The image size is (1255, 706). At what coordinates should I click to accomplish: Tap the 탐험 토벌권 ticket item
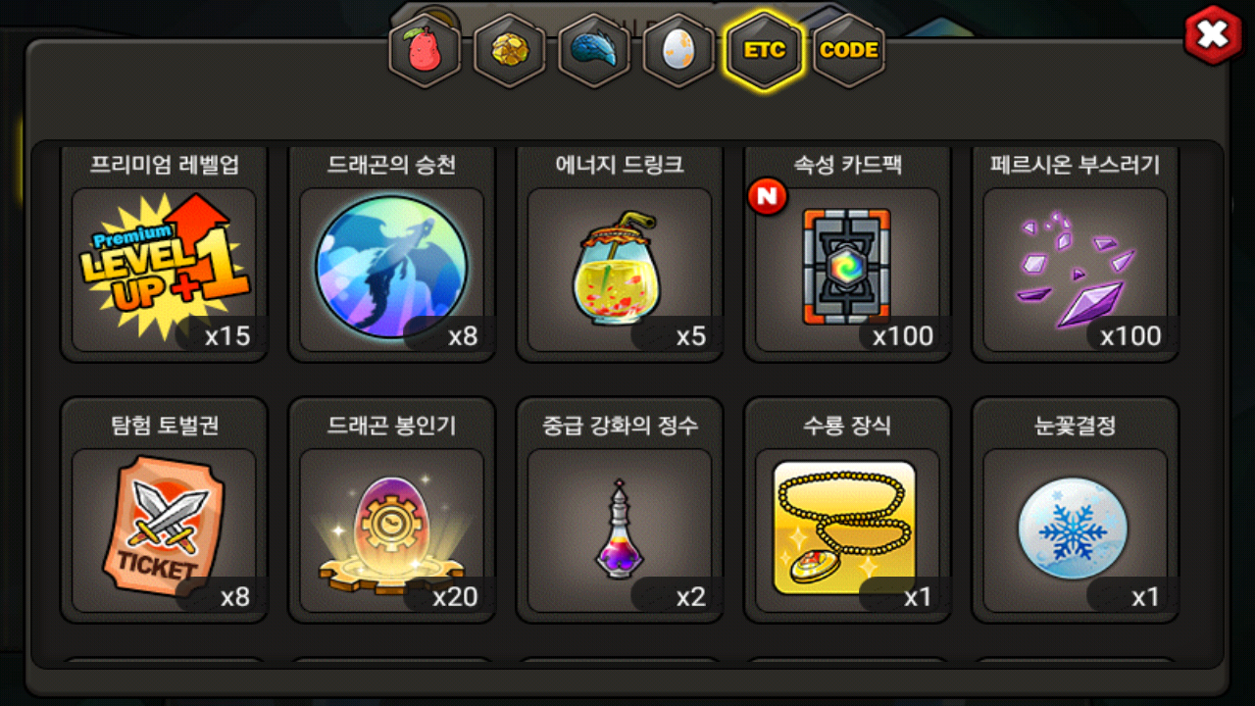[164, 510]
